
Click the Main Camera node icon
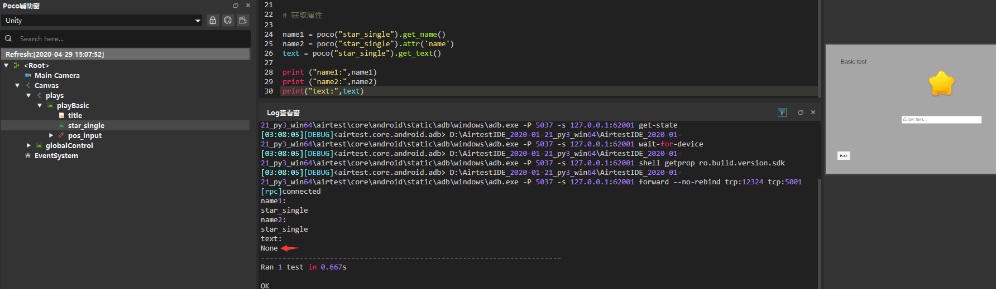coord(28,76)
